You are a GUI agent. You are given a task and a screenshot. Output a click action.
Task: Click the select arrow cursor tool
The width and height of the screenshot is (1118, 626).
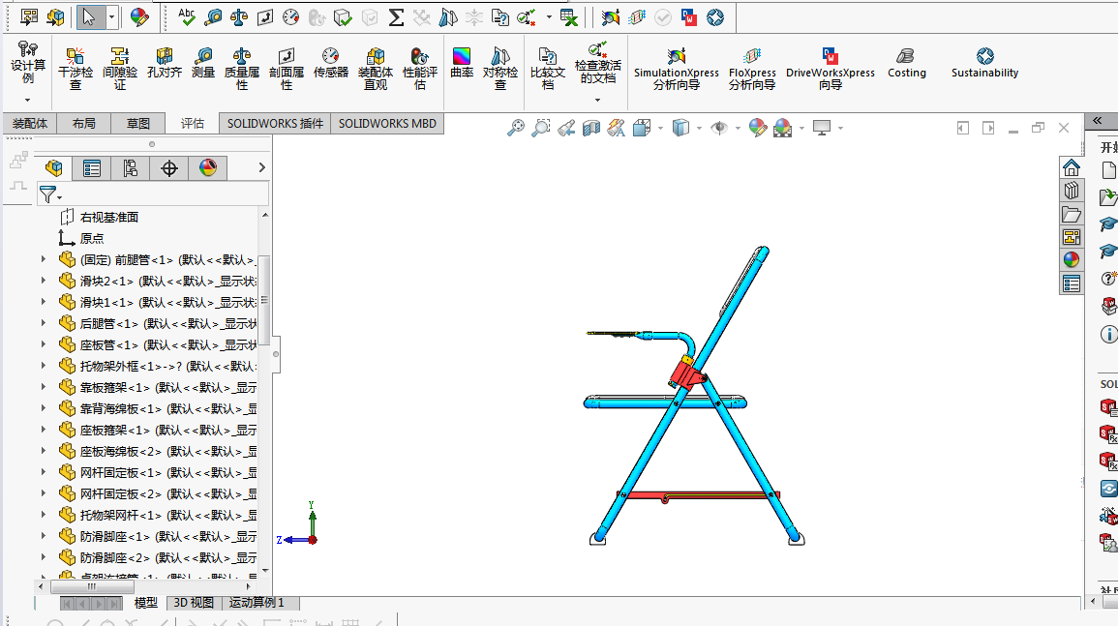[x=89, y=17]
